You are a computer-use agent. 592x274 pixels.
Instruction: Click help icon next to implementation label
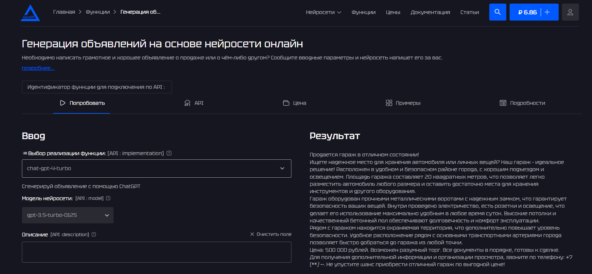[x=169, y=153]
